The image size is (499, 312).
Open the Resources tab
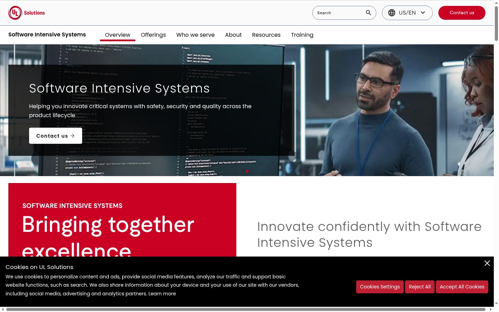tap(266, 35)
